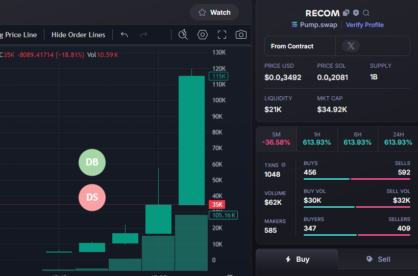
Task: Open the quick search lightning magnifier icon
Action: click(183, 35)
